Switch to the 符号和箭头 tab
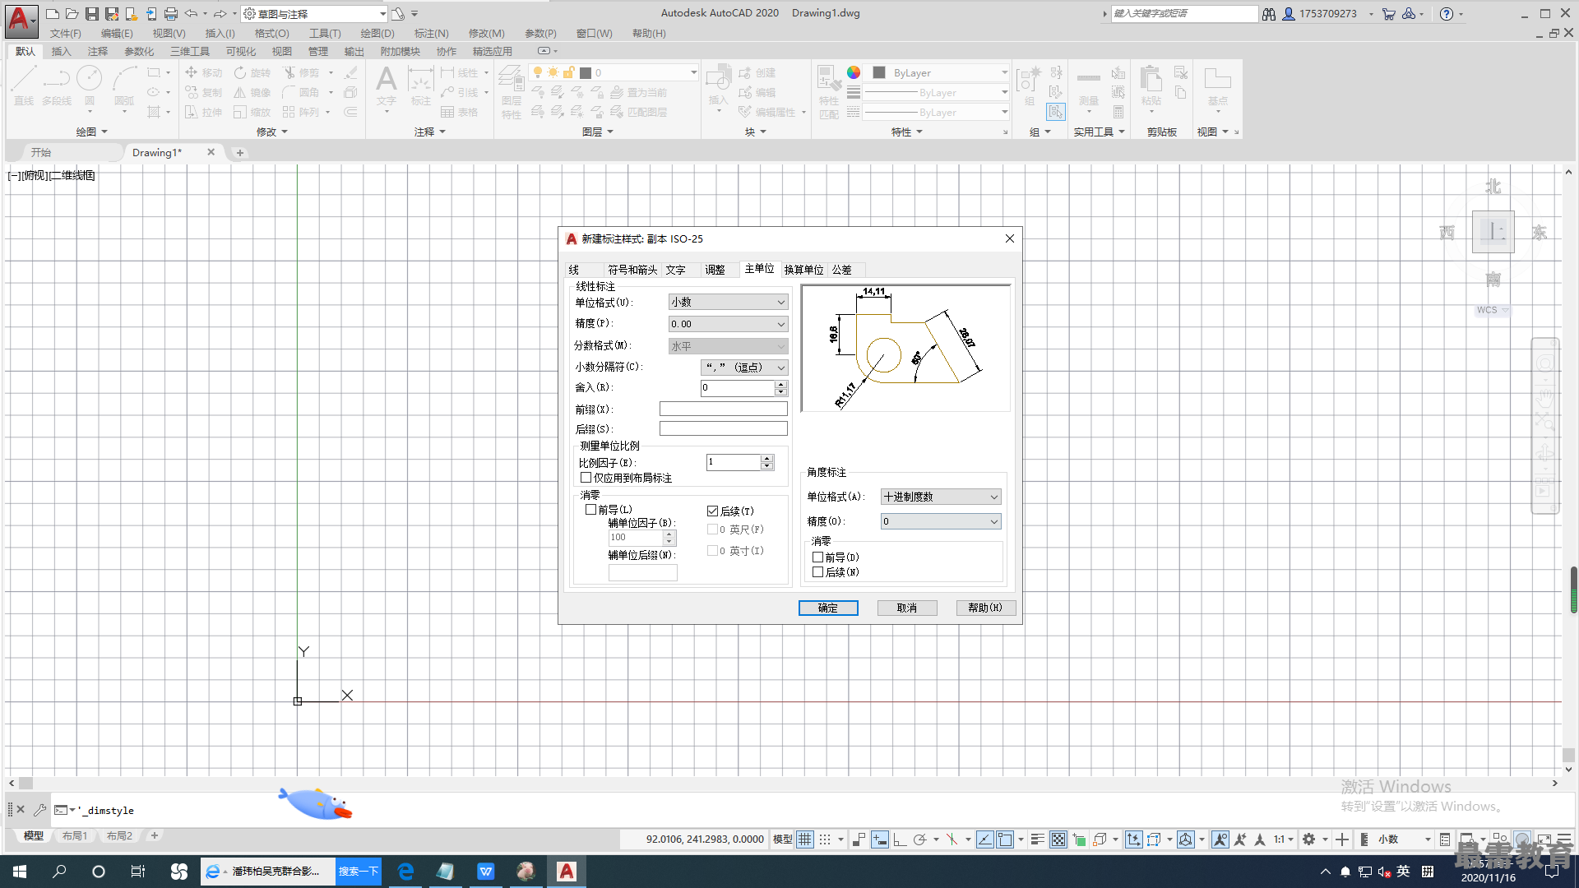This screenshot has width=1579, height=888. (632, 270)
